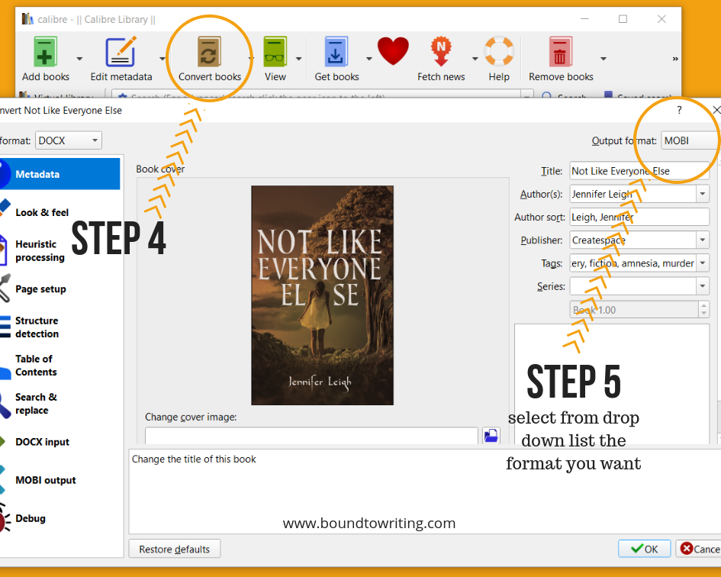Viewport: 721px width, 577px height.
Task: Open the View book icon
Action: point(275,52)
